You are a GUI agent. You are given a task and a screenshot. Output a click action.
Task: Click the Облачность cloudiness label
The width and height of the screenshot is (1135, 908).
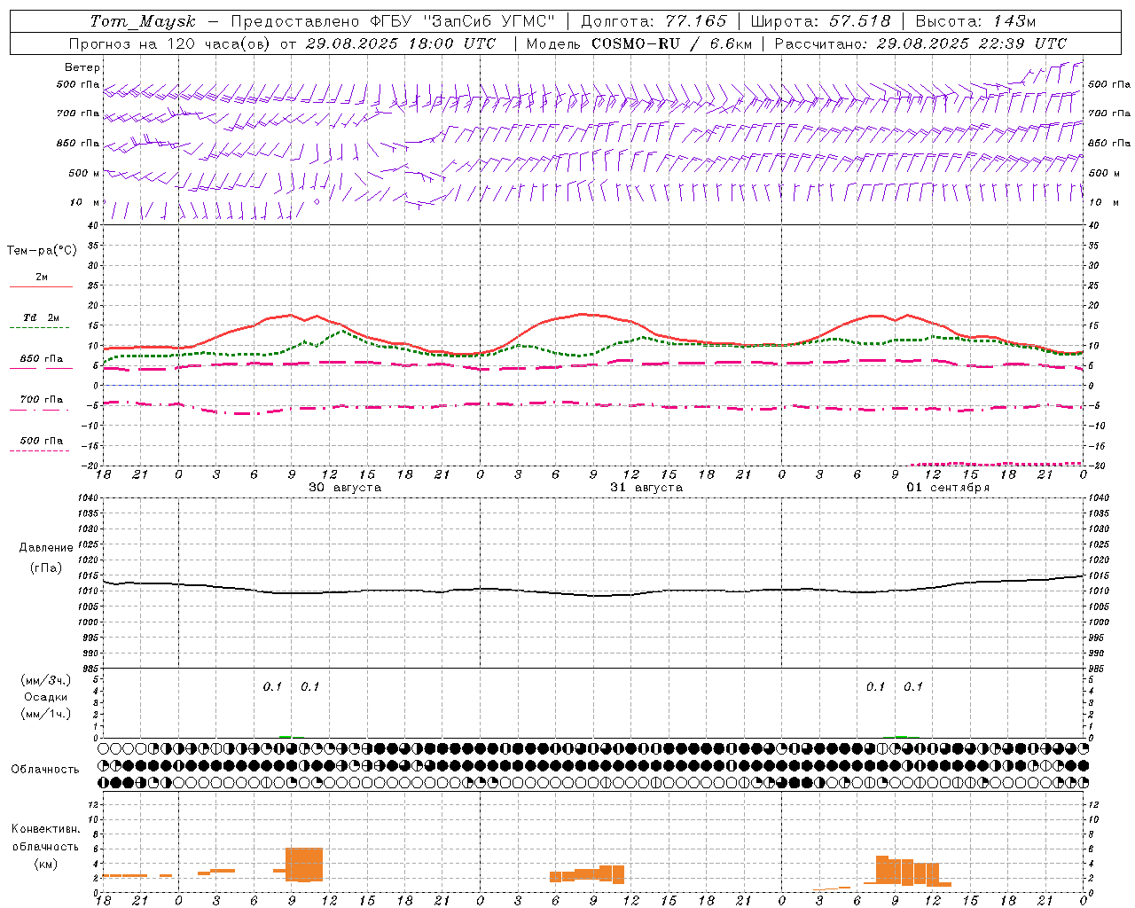(45, 770)
